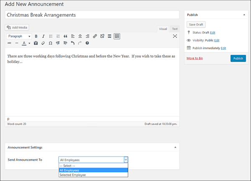Open the special character (omega) picker
Viewport: 251px width, 181px height.
tap(50, 43)
